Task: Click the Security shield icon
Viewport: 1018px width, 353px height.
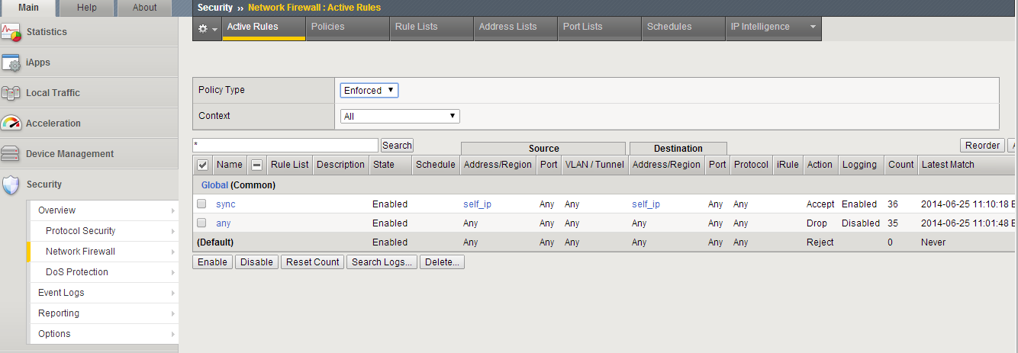Action: coord(11,185)
